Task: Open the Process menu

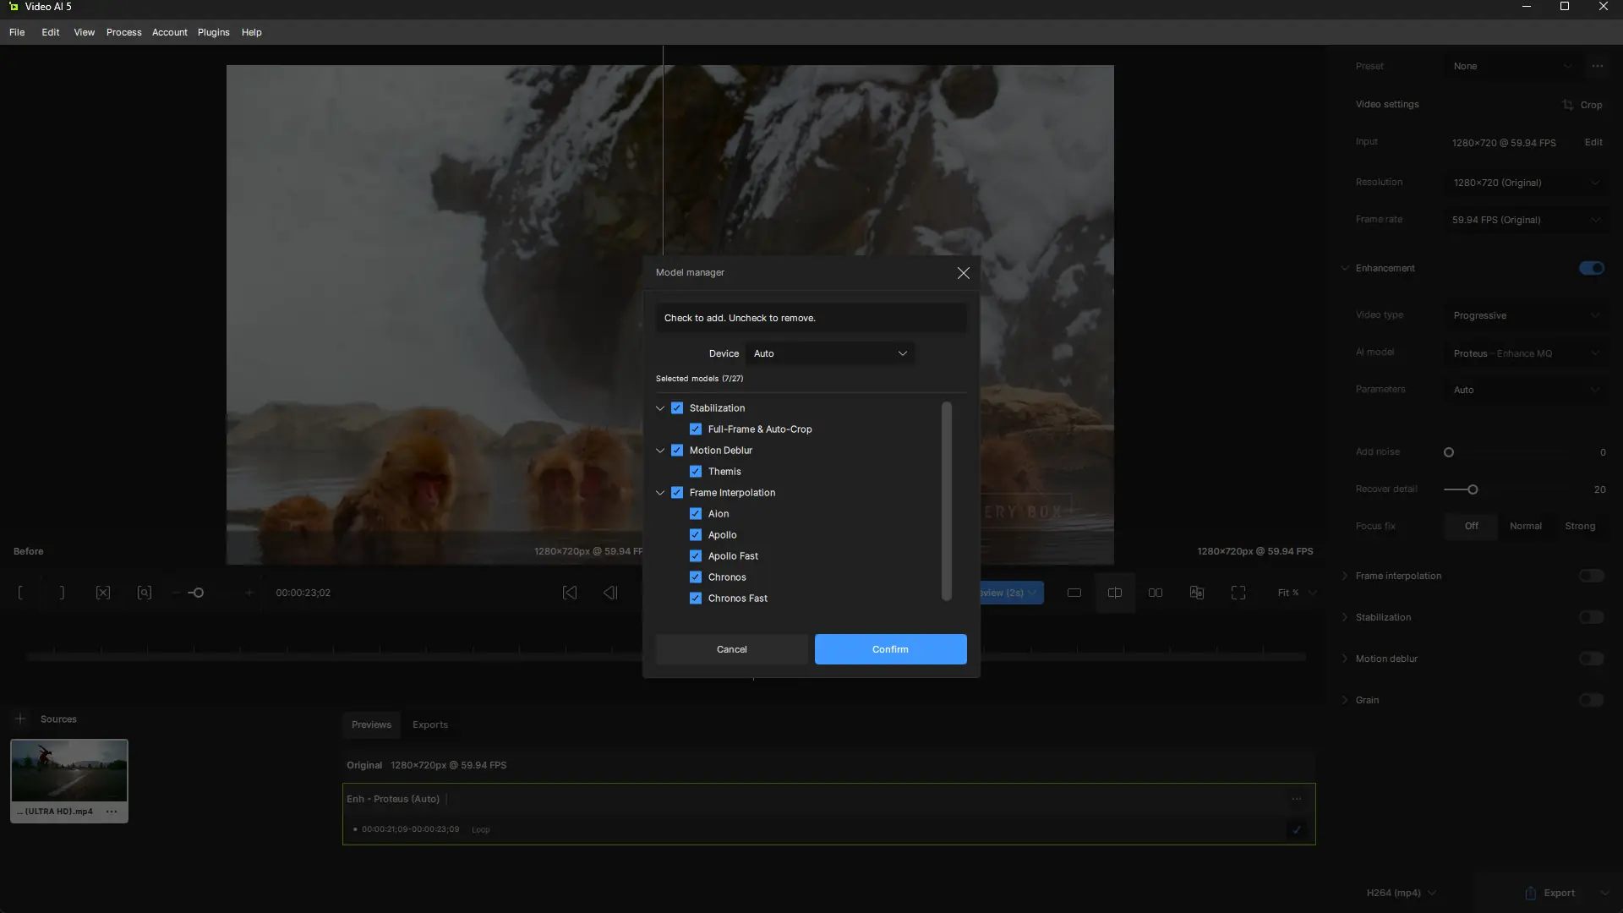Action: 123,32
